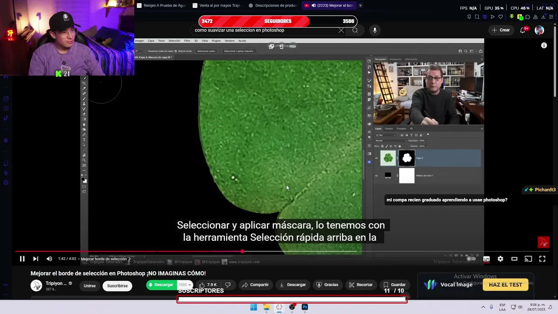Click the green download arrow extension

[512, 17]
